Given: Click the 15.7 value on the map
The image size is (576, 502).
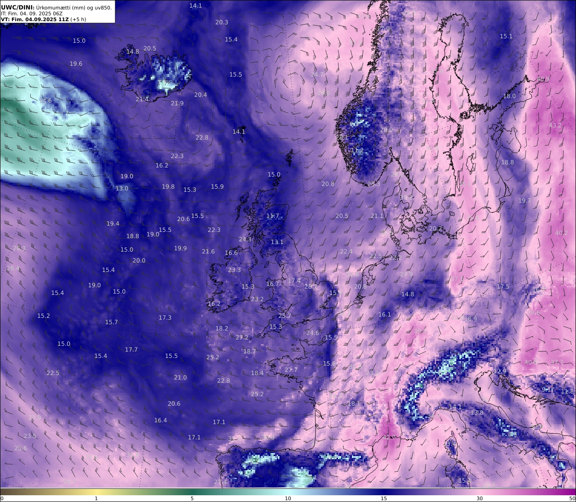Looking at the screenshot, I should click(112, 322).
